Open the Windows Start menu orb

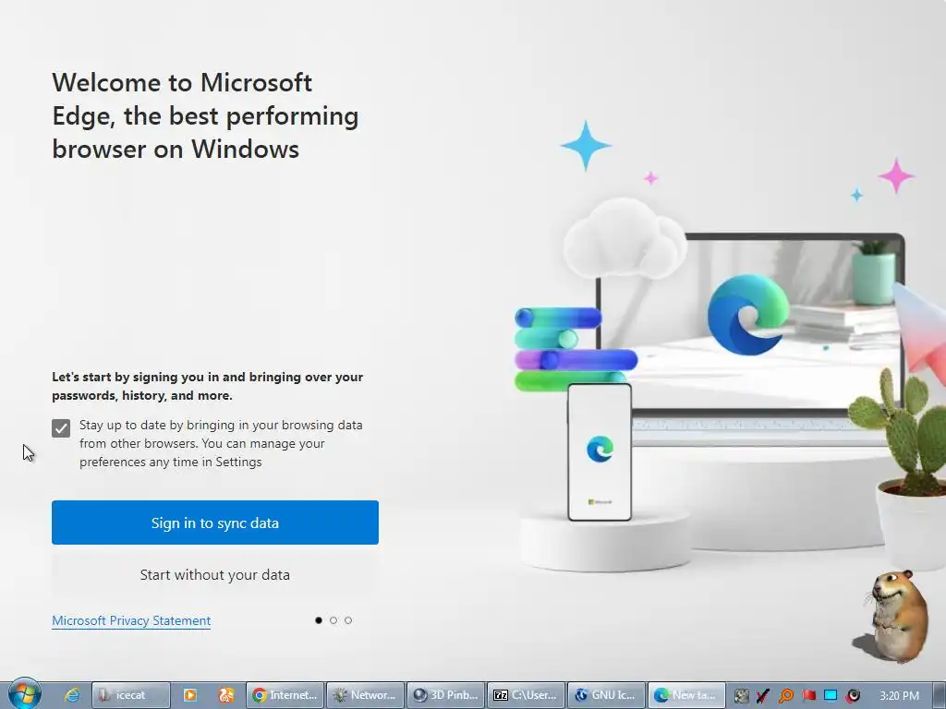[24, 694]
